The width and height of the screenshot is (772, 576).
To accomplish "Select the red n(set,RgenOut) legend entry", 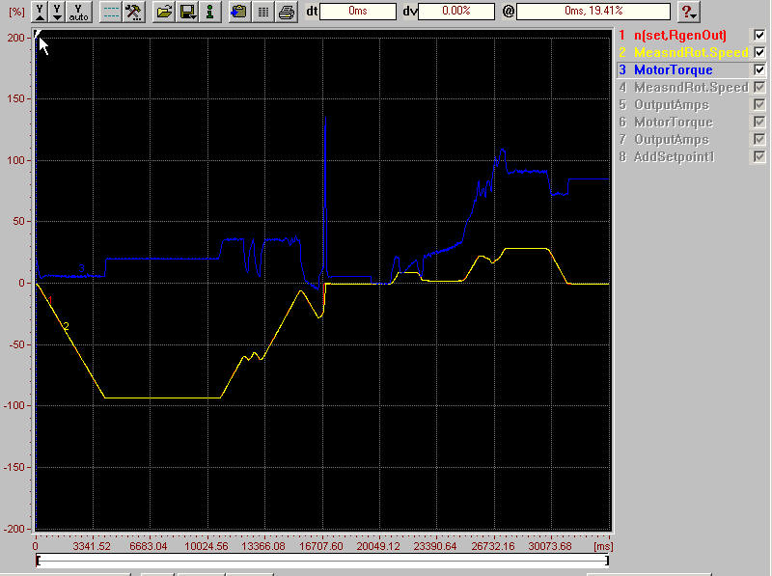I will 679,35.
